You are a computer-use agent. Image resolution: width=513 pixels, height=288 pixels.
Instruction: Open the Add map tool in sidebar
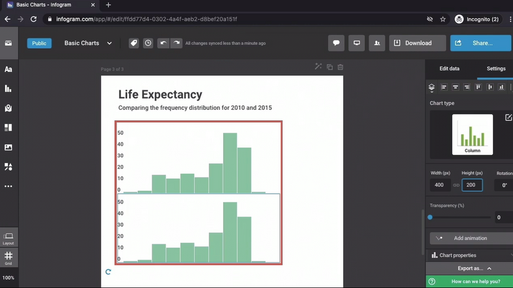pyautogui.click(x=8, y=108)
